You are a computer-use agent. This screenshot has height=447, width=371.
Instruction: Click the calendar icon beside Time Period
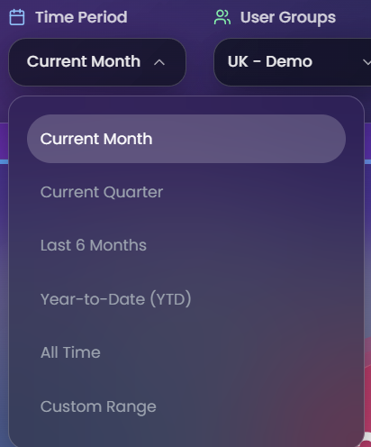[x=17, y=17]
